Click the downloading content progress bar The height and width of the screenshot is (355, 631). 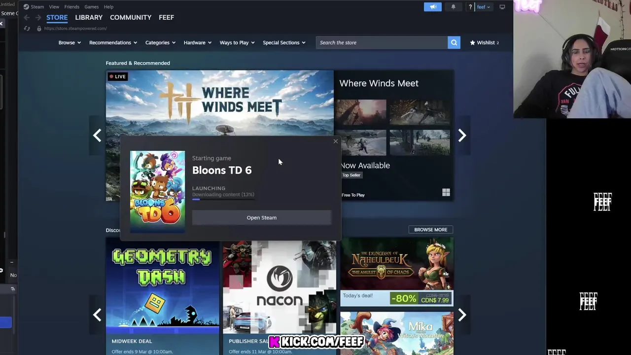223,199
